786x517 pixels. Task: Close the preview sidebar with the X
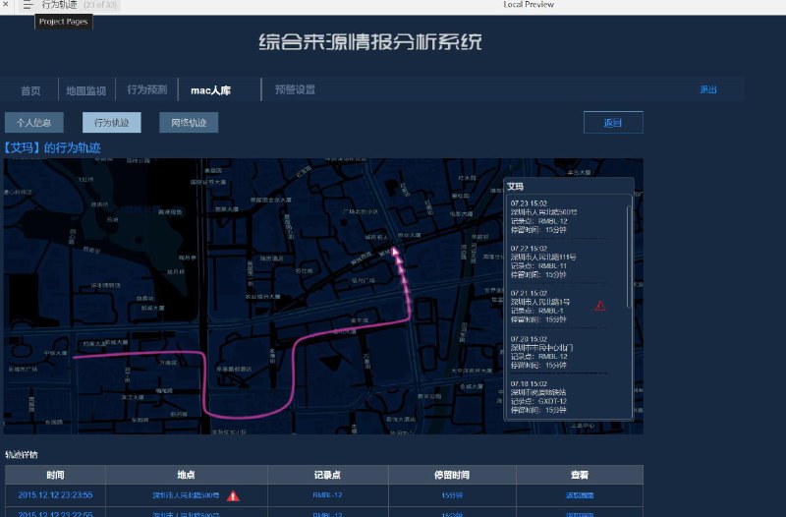tap(6, 4)
